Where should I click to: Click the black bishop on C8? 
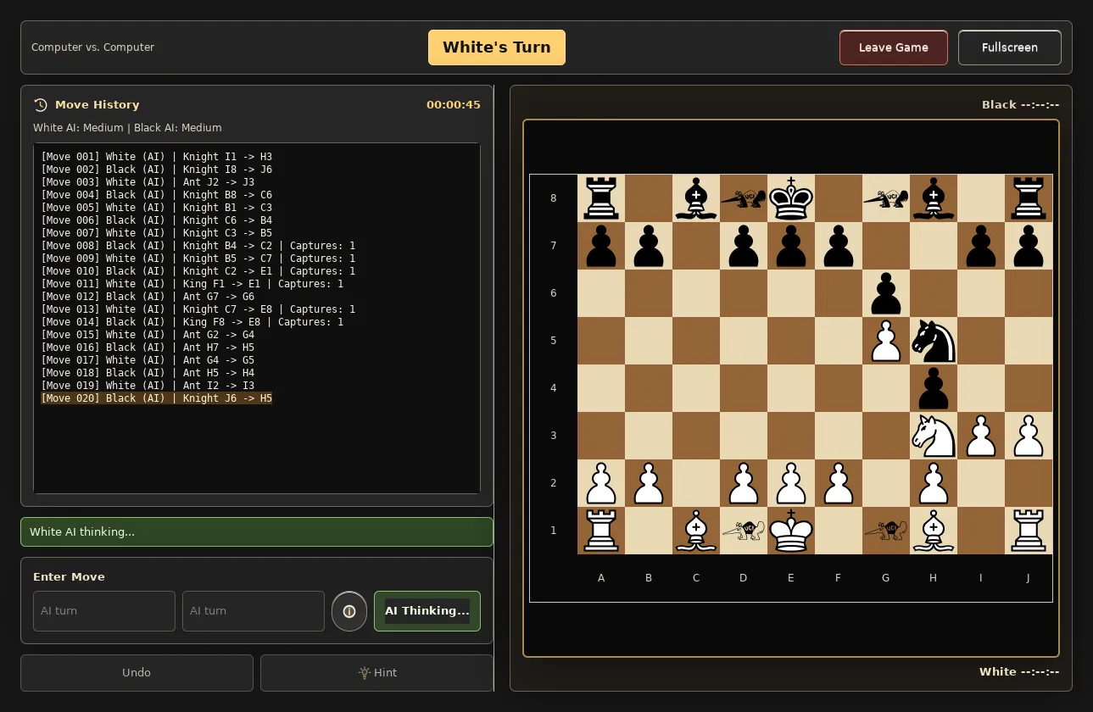tap(696, 198)
